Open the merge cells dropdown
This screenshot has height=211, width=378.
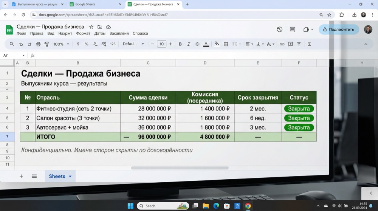click(x=237, y=44)
